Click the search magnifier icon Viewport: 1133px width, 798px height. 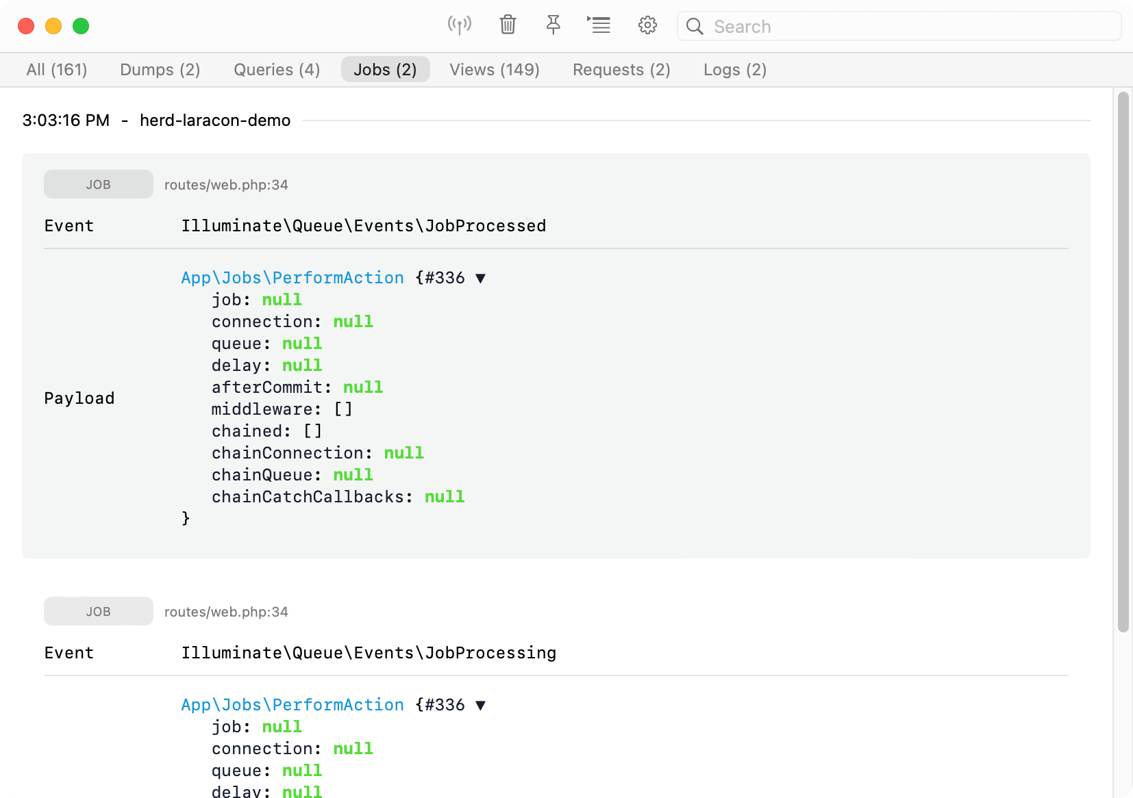(x=695, y=27)
